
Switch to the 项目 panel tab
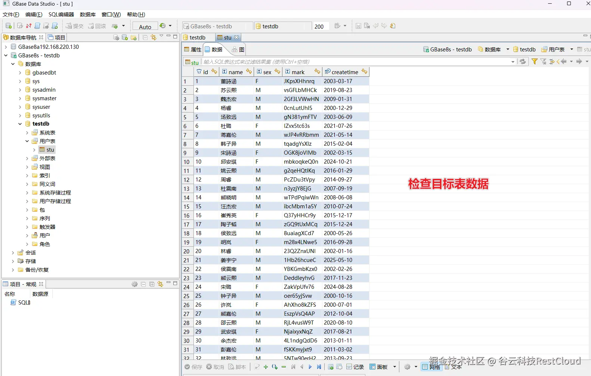pos(56,37)
